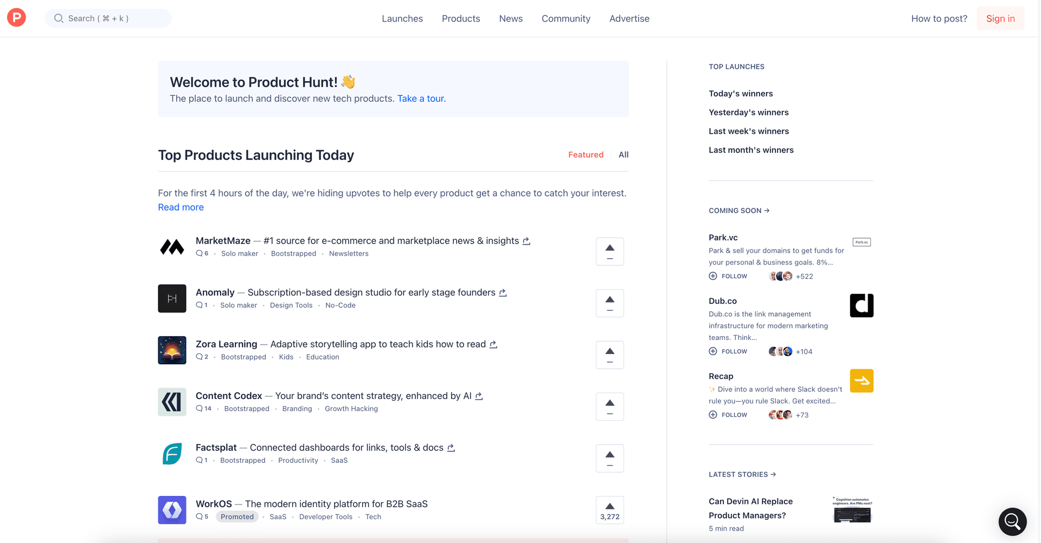Upvote Content Codex

610,407
